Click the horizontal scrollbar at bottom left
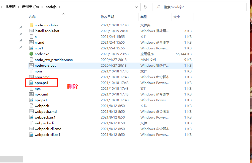Viewport: 252px width, 163px height. click(12, 159)
